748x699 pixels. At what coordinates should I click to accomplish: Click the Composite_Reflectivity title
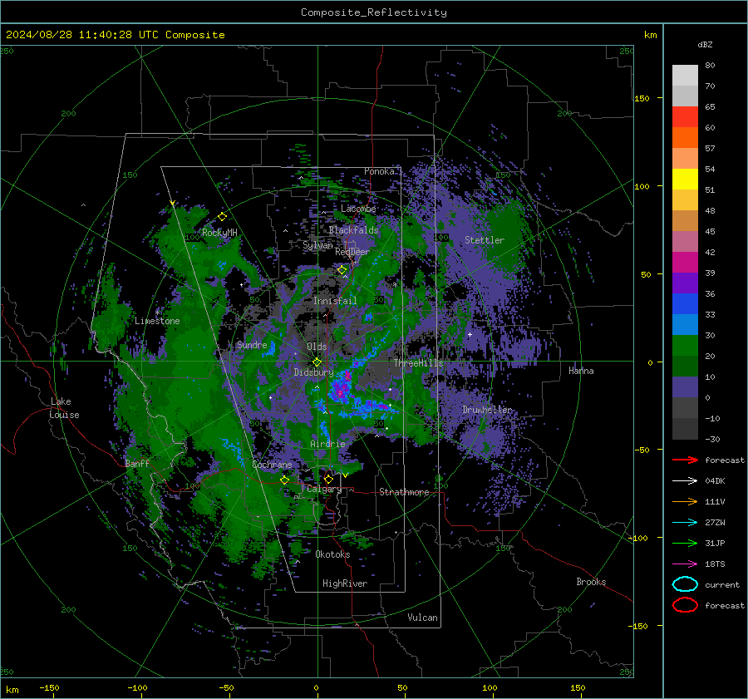click(374, 12)
